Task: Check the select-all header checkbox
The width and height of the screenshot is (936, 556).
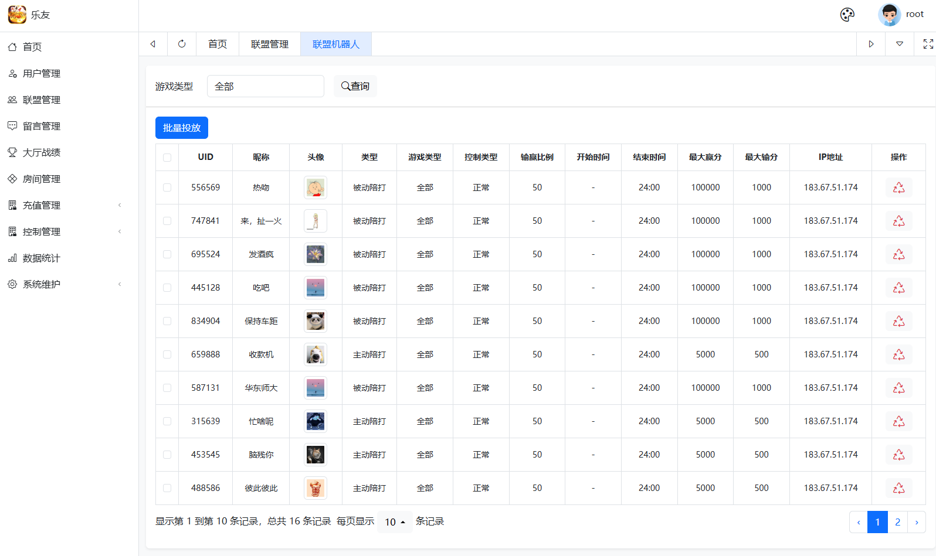Action: pyautogui.click(x=167, y=158)
